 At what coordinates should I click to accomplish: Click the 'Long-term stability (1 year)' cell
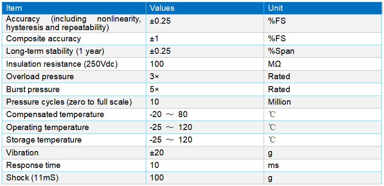click(x=55, y=51)
